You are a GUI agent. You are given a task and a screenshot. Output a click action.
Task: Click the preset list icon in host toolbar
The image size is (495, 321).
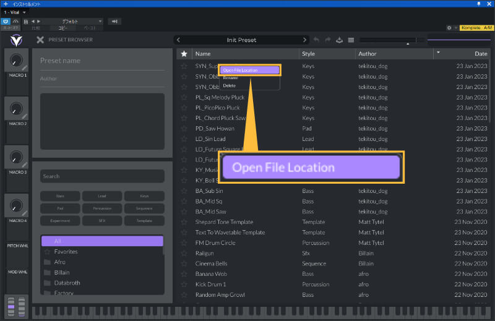tap(26, 22)
